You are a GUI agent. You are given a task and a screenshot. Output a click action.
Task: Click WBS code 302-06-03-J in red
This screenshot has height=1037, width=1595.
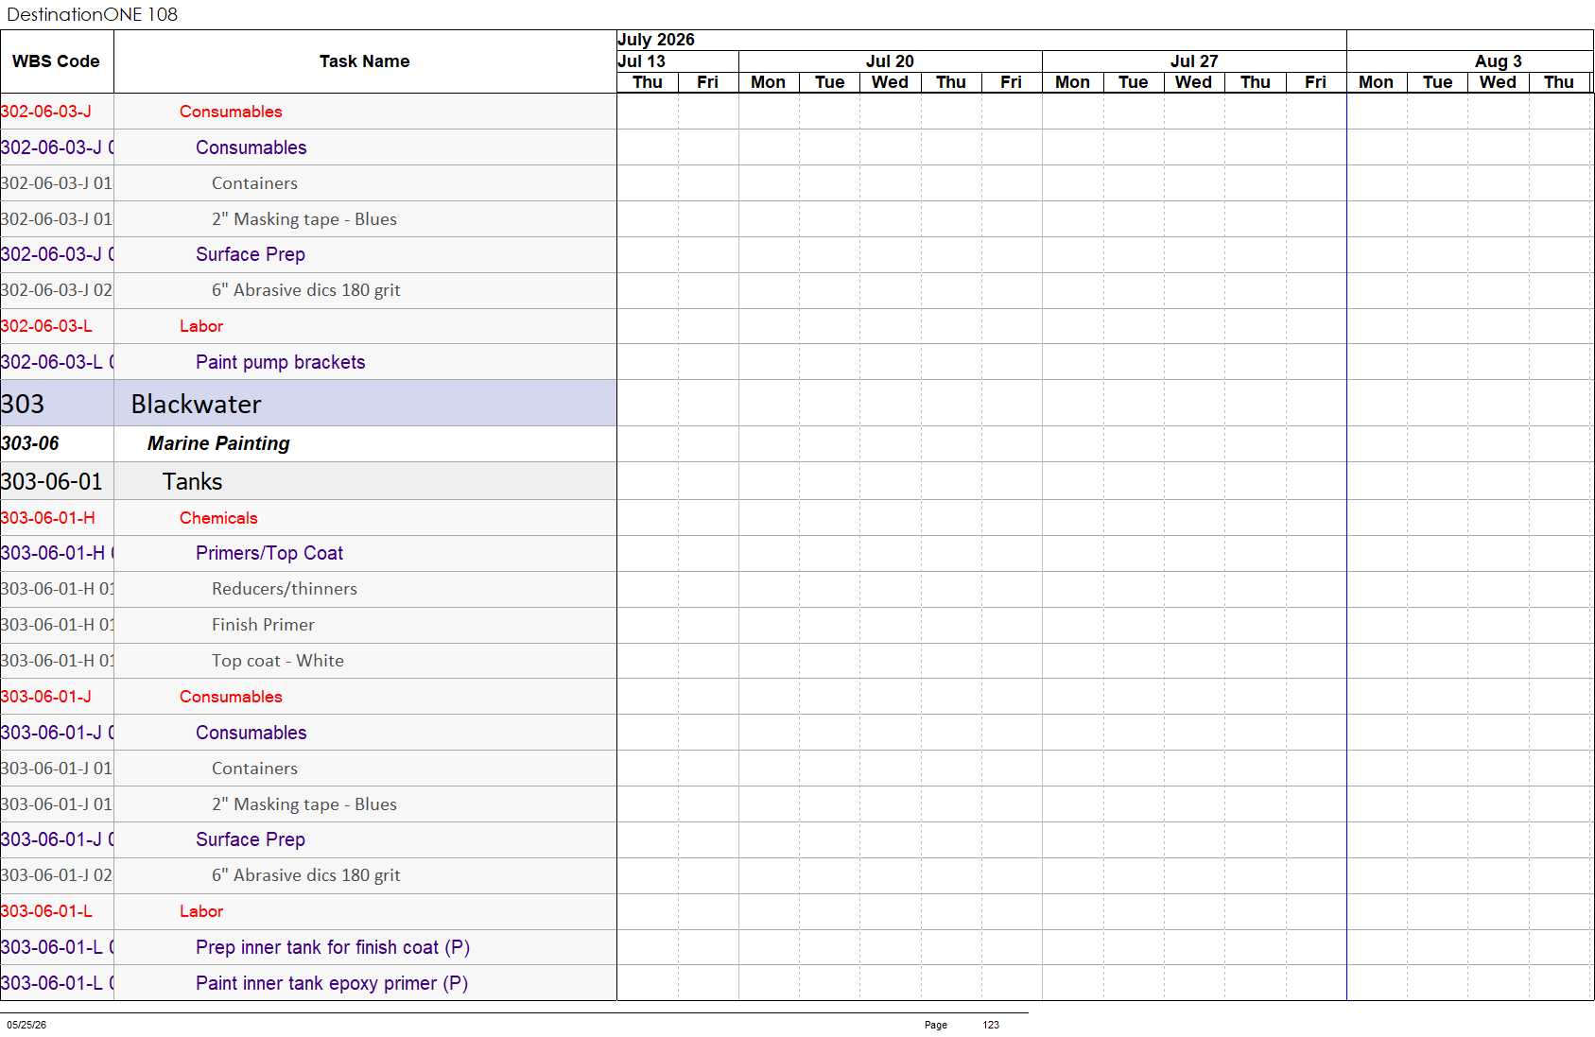pos(46,112)
